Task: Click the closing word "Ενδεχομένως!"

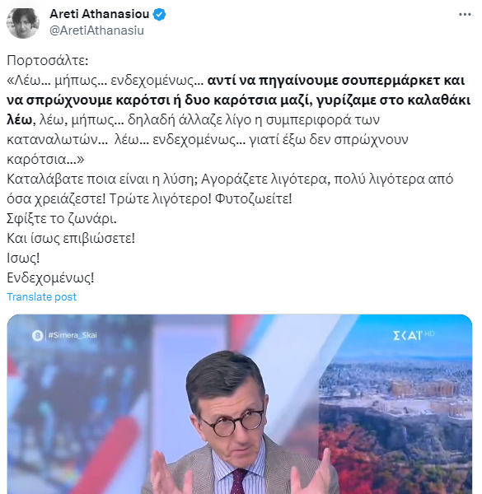Action: point(50,278)
